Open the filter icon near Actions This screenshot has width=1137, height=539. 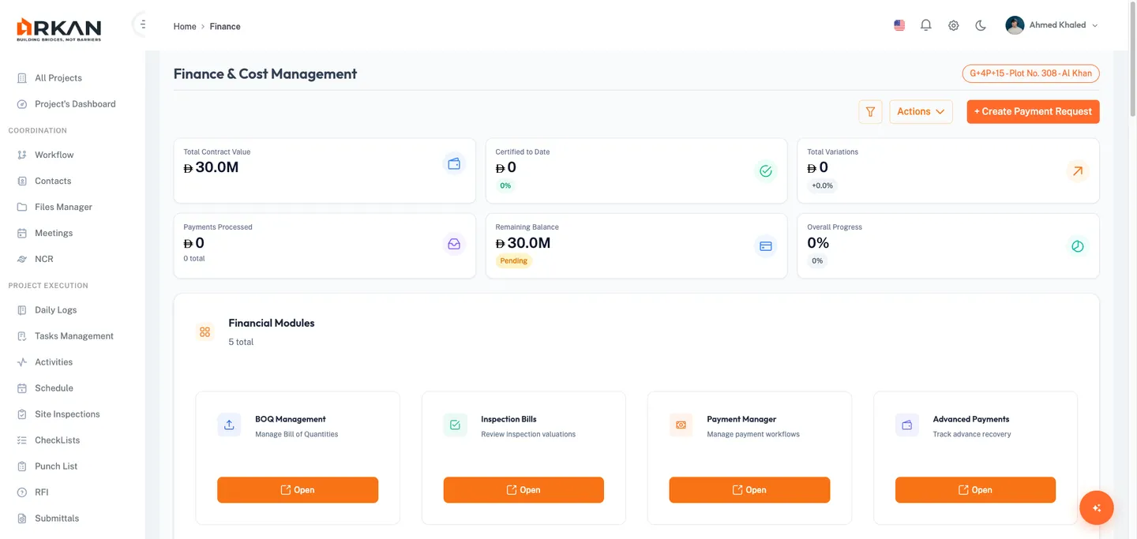click(870, 111)
